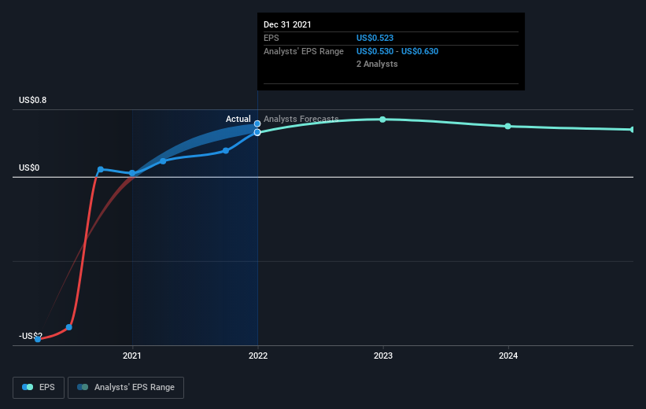Click the data point on the red line's upper-left end

coord(69,327)
